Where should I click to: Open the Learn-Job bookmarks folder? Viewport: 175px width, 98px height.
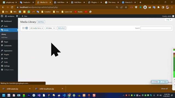point(67,12)
